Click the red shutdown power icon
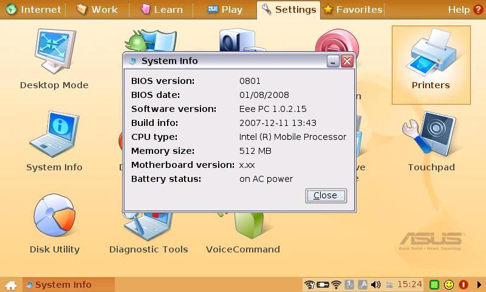This screenshot has height=292, width=486. point(464,284)
